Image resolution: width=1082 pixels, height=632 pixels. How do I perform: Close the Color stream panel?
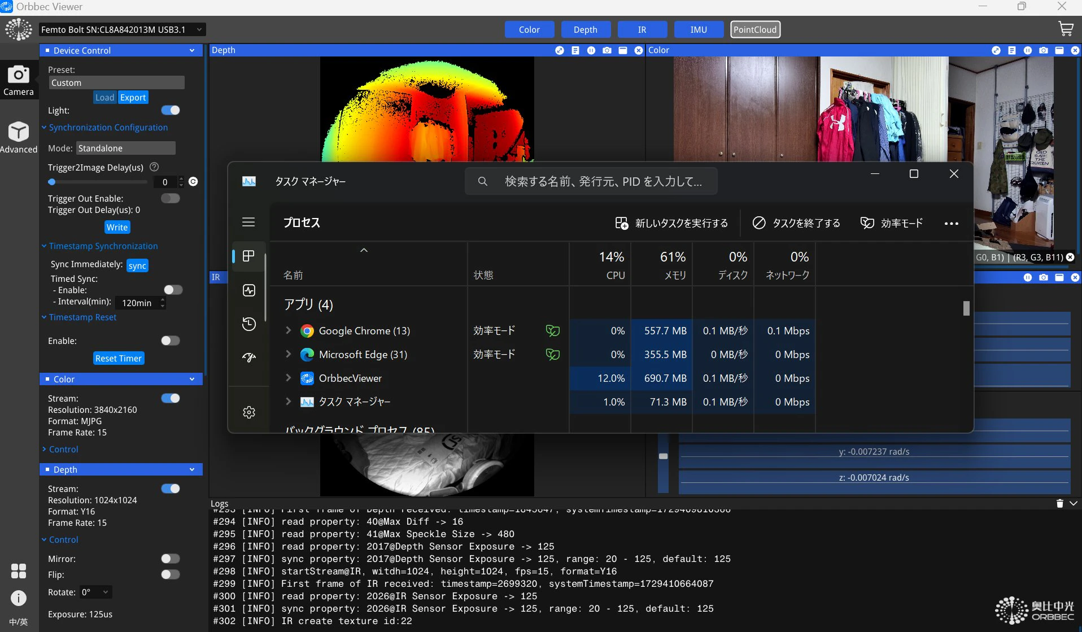(x=1075, y=50)
